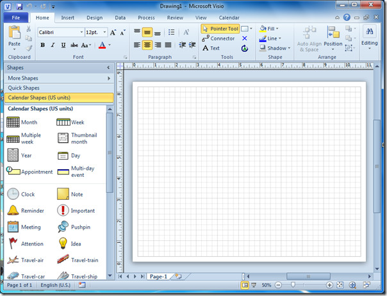
Task: Toggle Align Middle vertical alignment
Action: pos(147,32)
